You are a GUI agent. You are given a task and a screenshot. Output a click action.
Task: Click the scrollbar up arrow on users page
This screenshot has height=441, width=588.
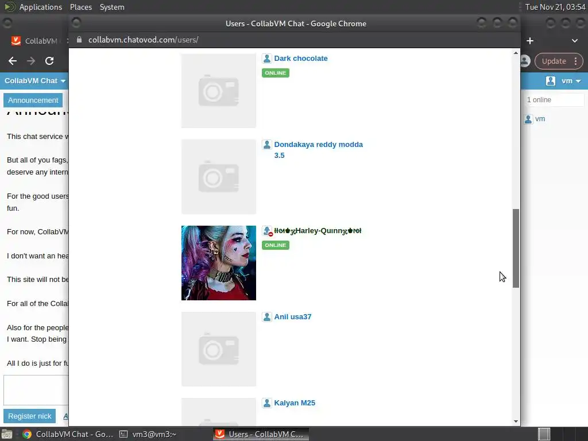coord(516,53)
